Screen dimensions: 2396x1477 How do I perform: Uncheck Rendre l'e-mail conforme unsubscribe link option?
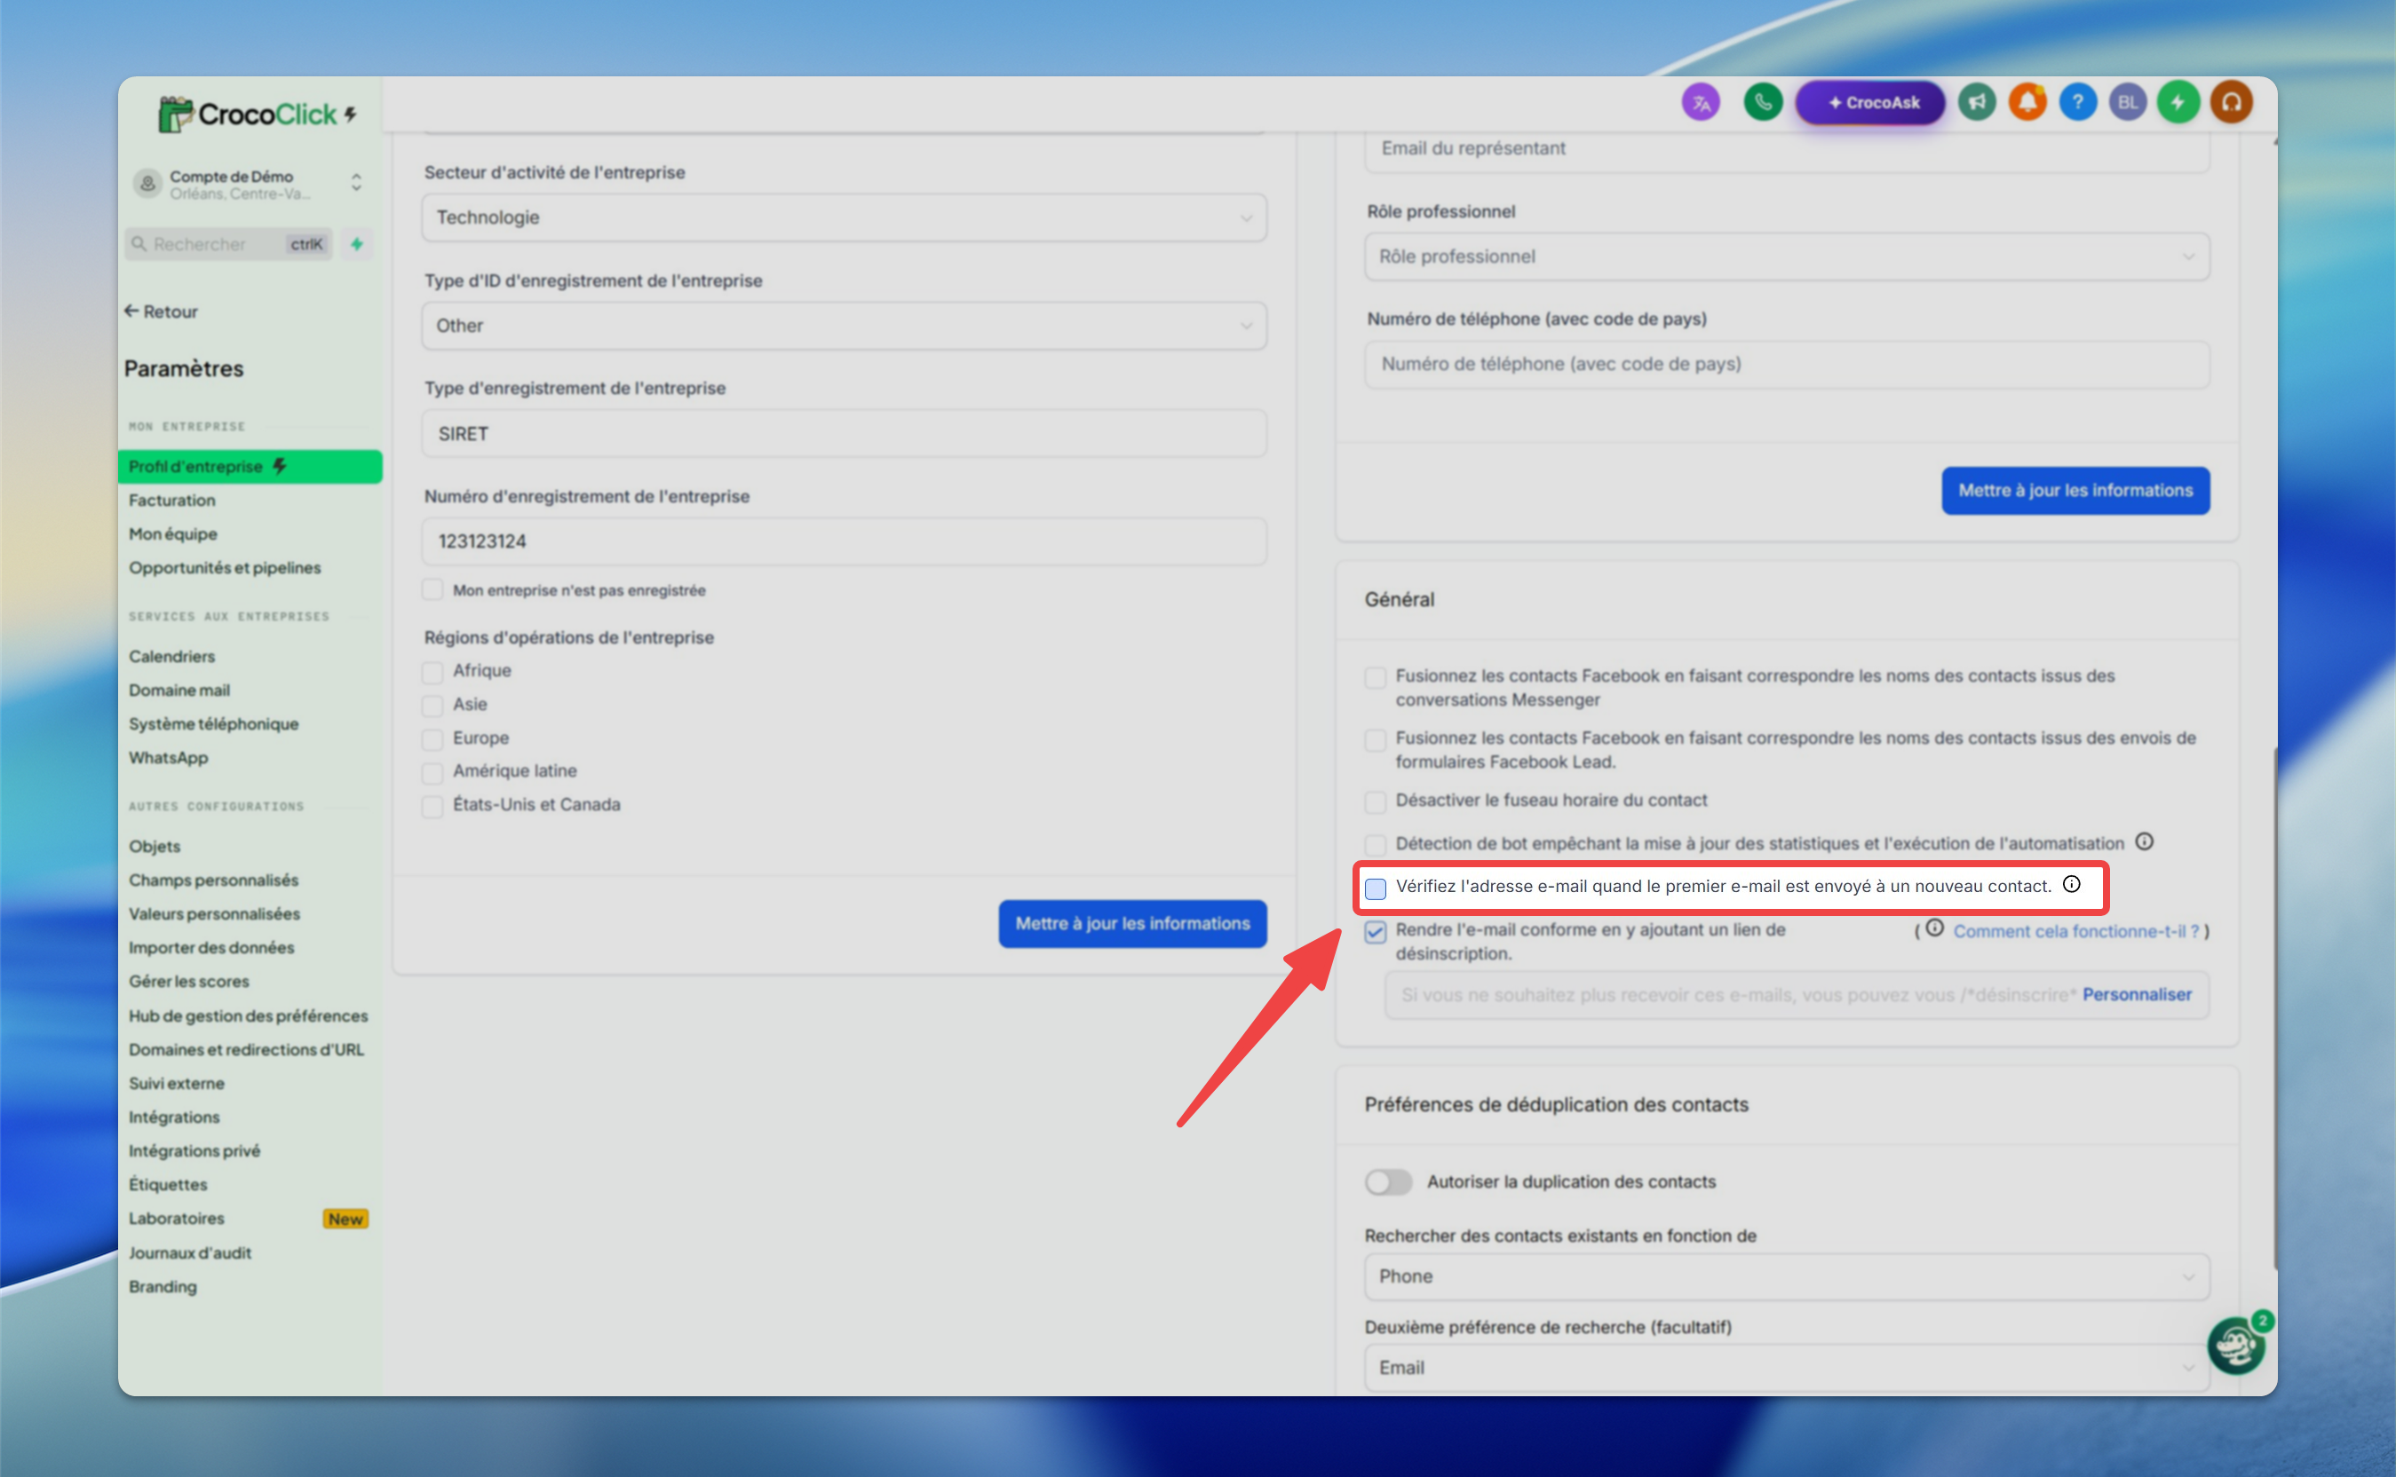1375,931
